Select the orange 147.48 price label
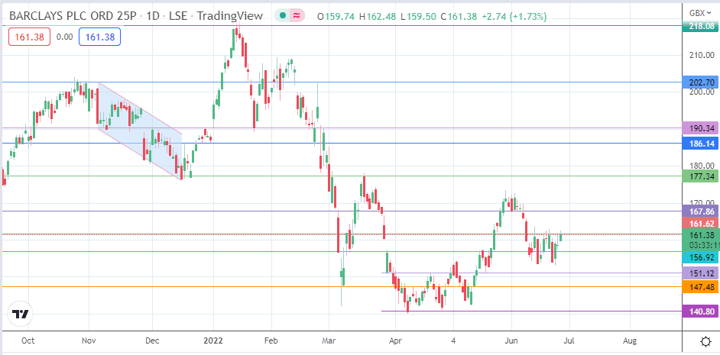Viewport: 720px width, 355px height. [x=701, y=287]
